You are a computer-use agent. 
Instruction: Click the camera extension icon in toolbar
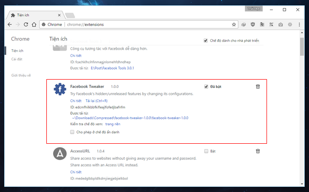(281, 25)
